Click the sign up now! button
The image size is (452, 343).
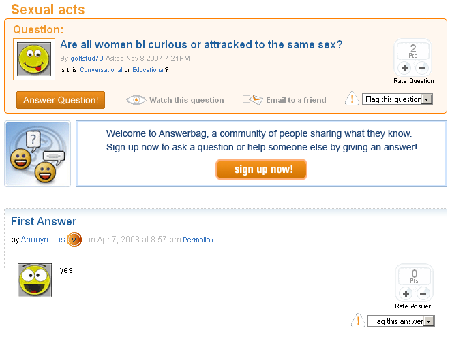262,169
